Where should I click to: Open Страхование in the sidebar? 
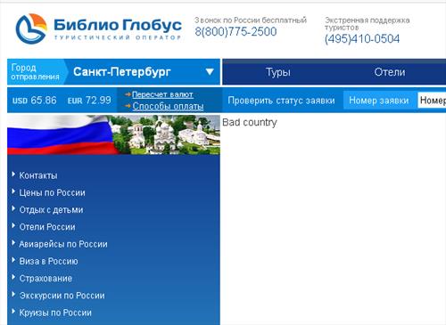coord(45,279)
